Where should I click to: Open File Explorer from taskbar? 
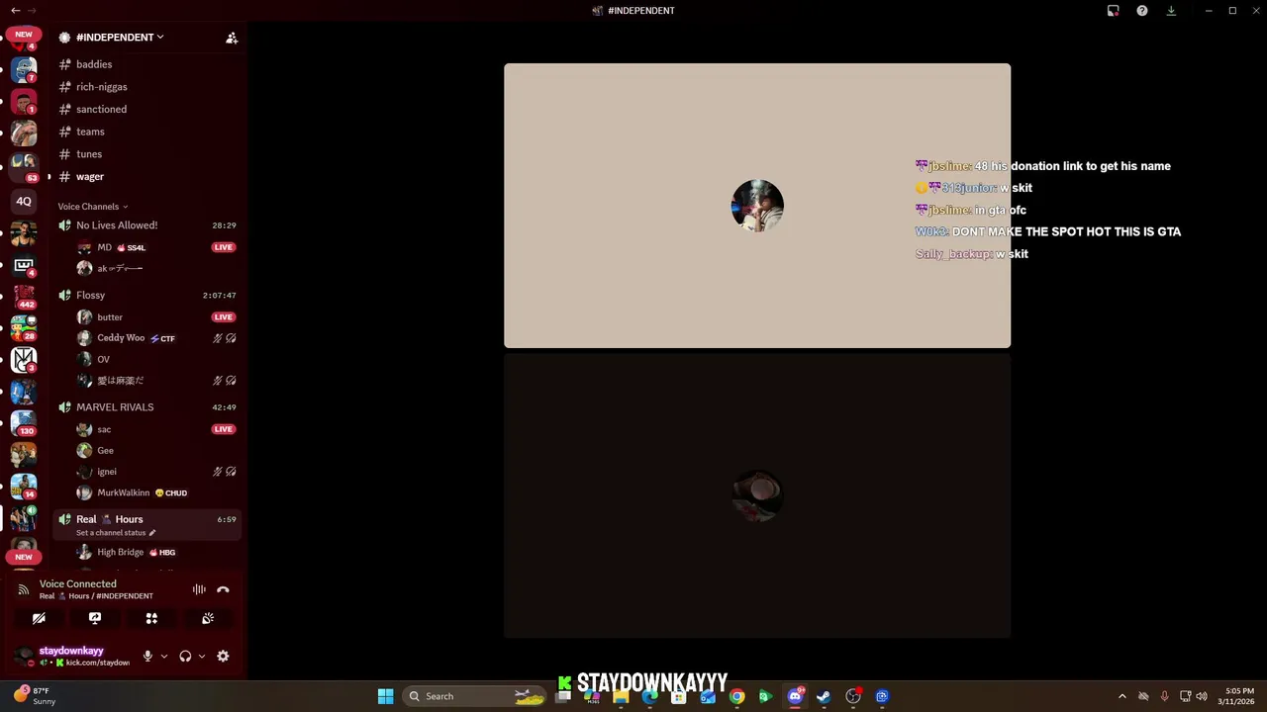pyautogui.click(x=621, y=696)
